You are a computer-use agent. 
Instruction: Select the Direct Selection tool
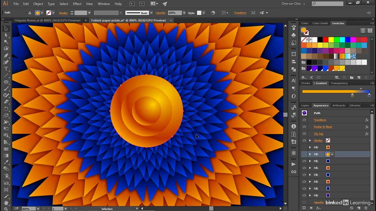6,35
